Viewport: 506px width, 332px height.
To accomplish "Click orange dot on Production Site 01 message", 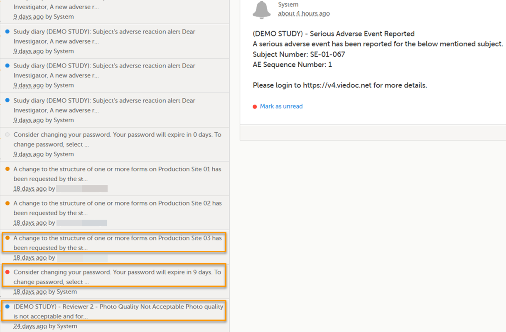I will (7, 169).
